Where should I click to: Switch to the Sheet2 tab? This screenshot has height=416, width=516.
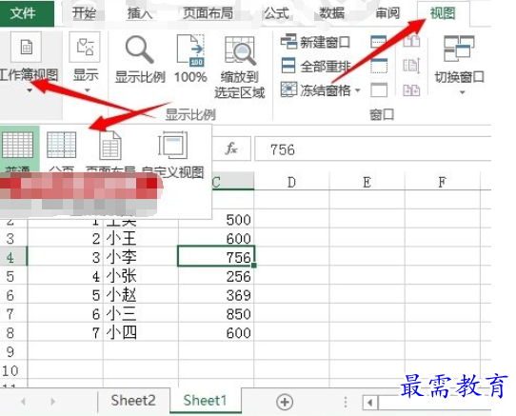pyautogui.click(x=133, y=401)
